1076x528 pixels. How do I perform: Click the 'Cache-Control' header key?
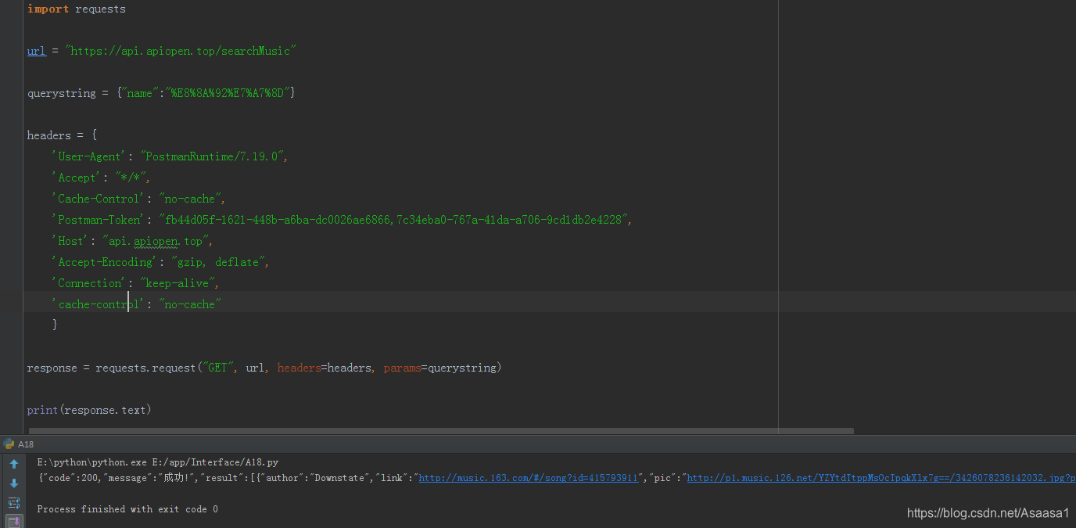click(x=99, y=199)
